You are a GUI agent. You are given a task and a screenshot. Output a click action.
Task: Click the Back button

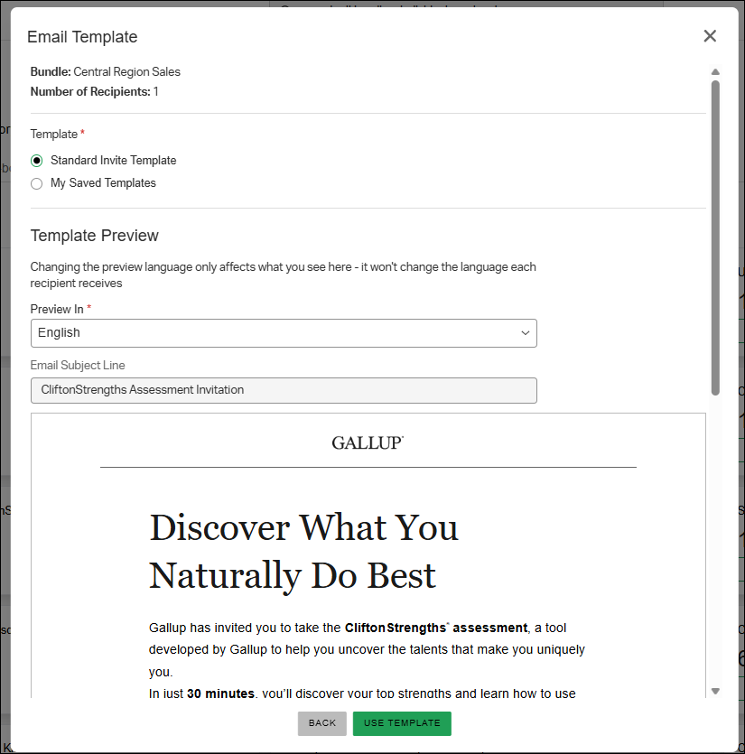[x=321, y=723]
